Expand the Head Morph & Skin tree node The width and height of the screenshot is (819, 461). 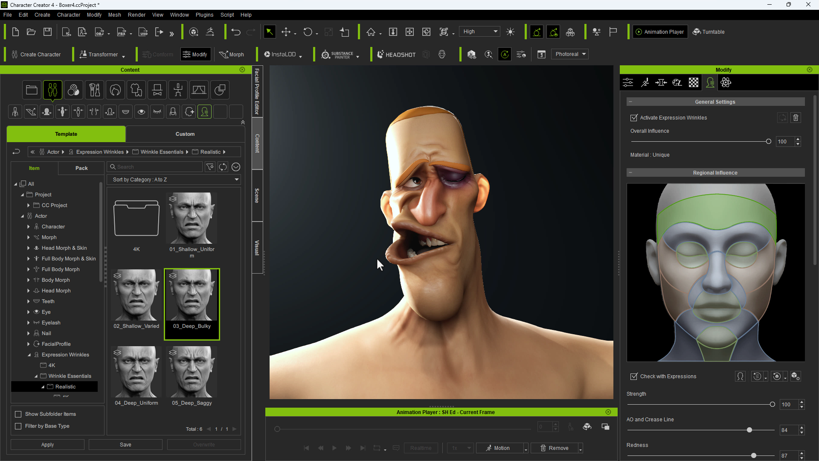[x=29, y=248]
